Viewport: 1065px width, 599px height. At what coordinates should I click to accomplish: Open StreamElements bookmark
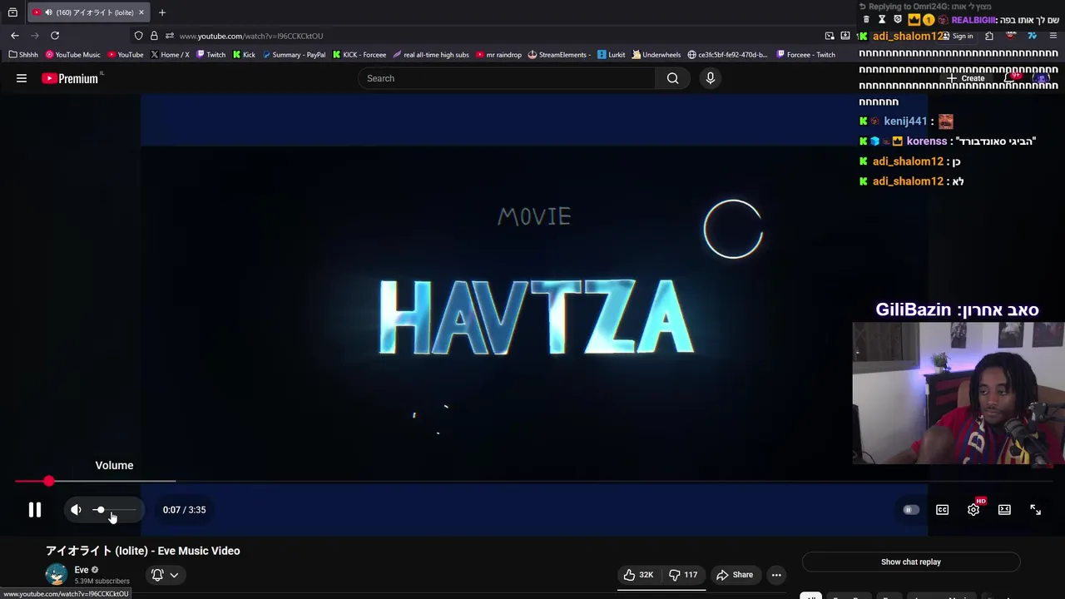pyautogui.click(x=559, y=55)
